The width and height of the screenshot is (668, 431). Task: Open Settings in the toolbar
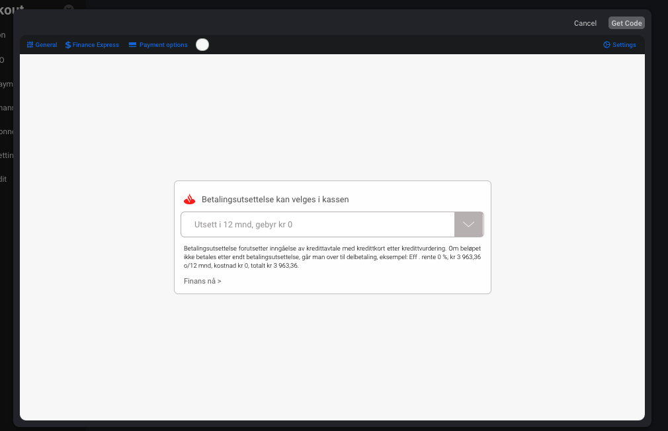(620, 45)
